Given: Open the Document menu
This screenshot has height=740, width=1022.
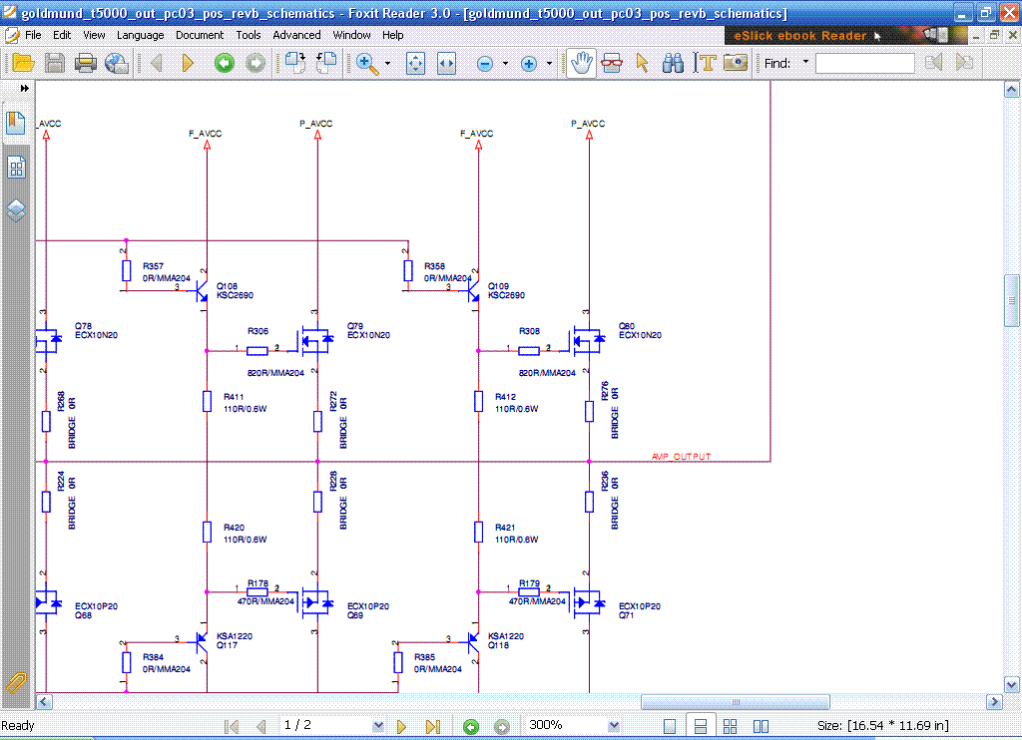Looking at the screenshot, I should (200, 35).
